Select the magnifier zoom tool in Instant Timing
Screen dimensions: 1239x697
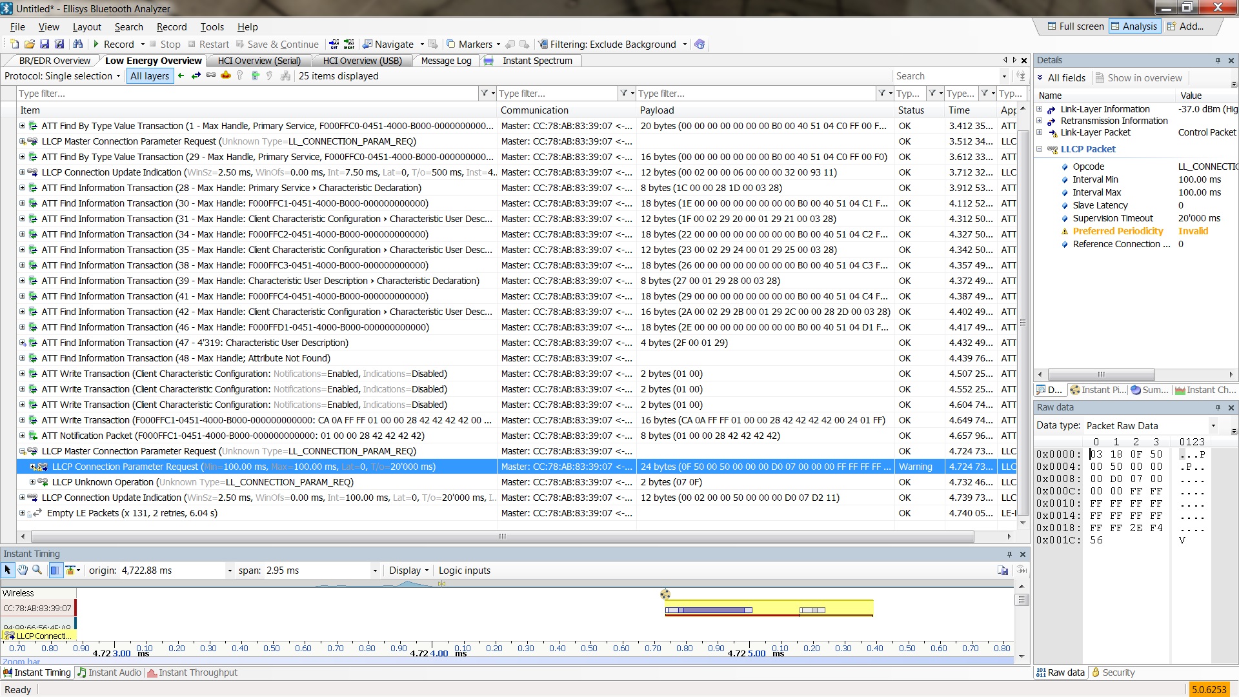coord(37,570)
